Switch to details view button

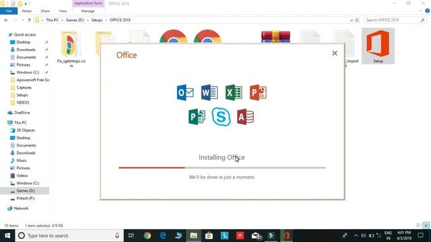click(419, 226)
